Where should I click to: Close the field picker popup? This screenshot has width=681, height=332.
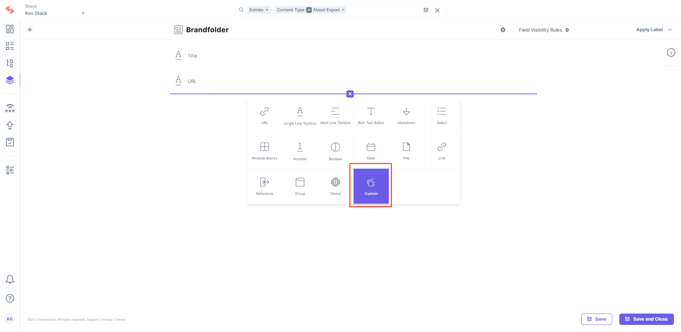click(x=350, y=94)
